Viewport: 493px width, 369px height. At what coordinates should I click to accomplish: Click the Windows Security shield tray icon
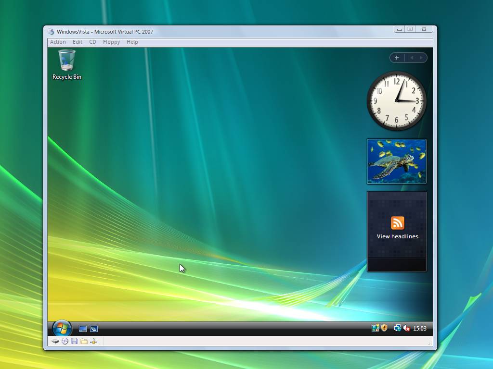(x=384, y=328)
